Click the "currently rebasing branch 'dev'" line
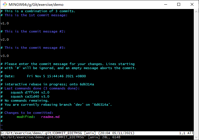 56,105
